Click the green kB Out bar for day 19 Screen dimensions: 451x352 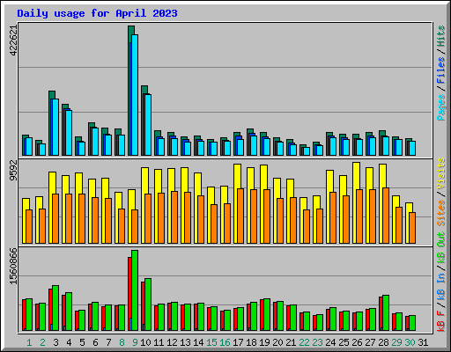click(x=267, y=315)
